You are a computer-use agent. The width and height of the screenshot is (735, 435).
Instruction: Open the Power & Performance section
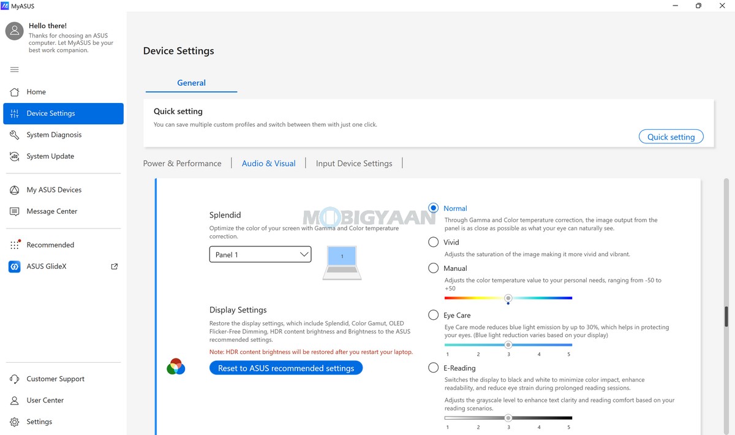(183, 164)
